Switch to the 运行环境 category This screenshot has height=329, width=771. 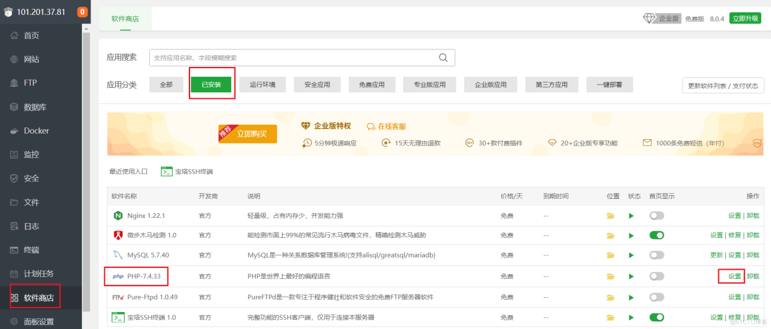(262, 85)
